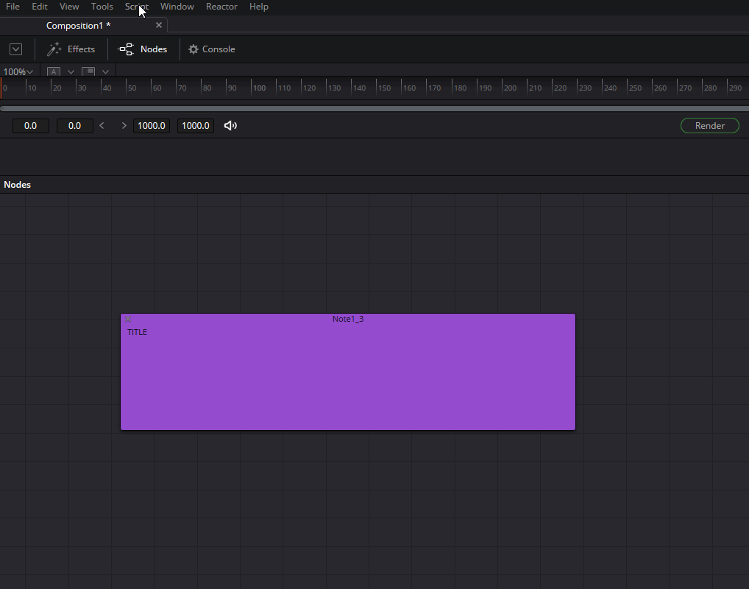Open the boxed arrow dropdown left of Effects

tap(15, 49)
